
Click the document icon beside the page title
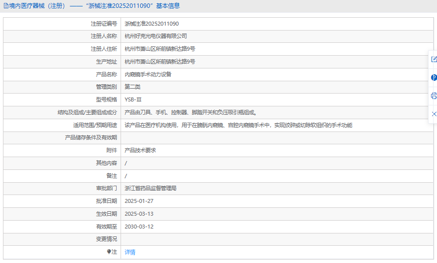[x=6, y=6]
